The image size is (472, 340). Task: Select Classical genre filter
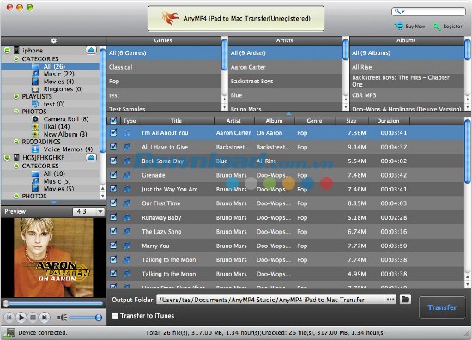(x=164, y=67)
